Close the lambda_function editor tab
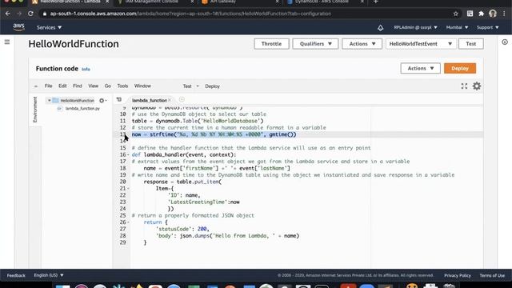Screen dimensions: 512x288 coord(170,100)
